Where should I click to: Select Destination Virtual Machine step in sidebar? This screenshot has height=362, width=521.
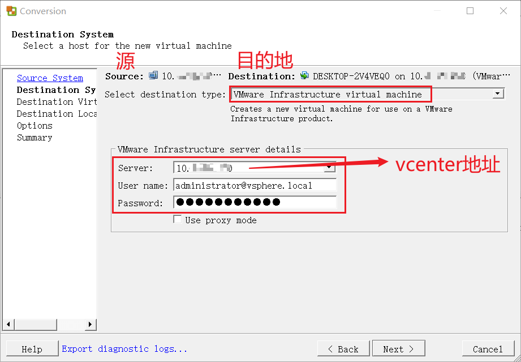[x=57, y=102]
